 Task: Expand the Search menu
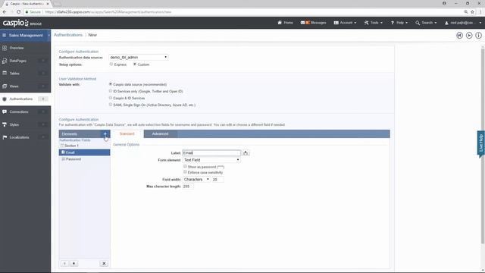pos(426,23)
